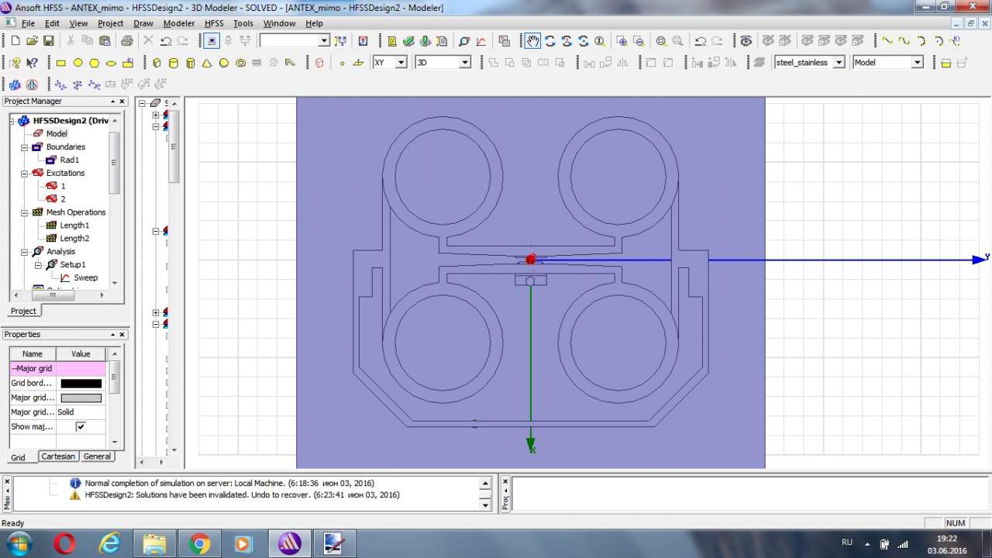Select Setup1 in the project tree
992x558 pixels.
click(72, 264)
